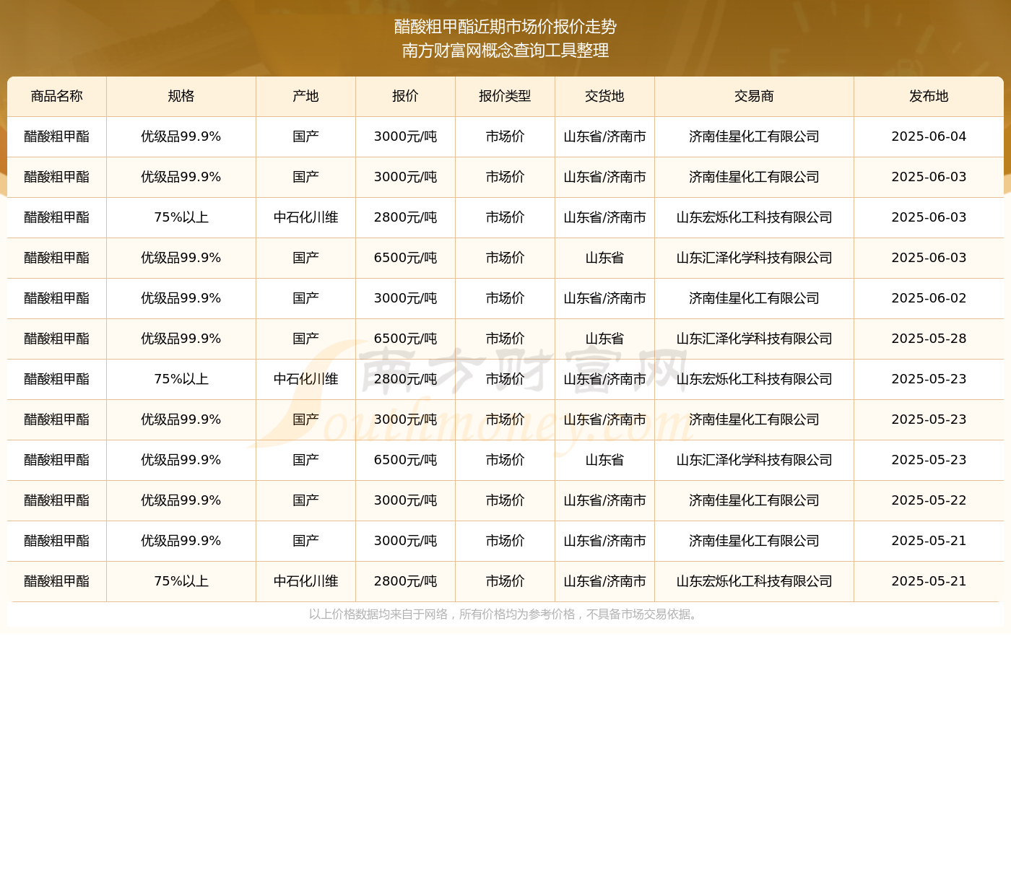
Task: Click the 交货地 column header
Action: pyautogui.click(x=605, y=96)
